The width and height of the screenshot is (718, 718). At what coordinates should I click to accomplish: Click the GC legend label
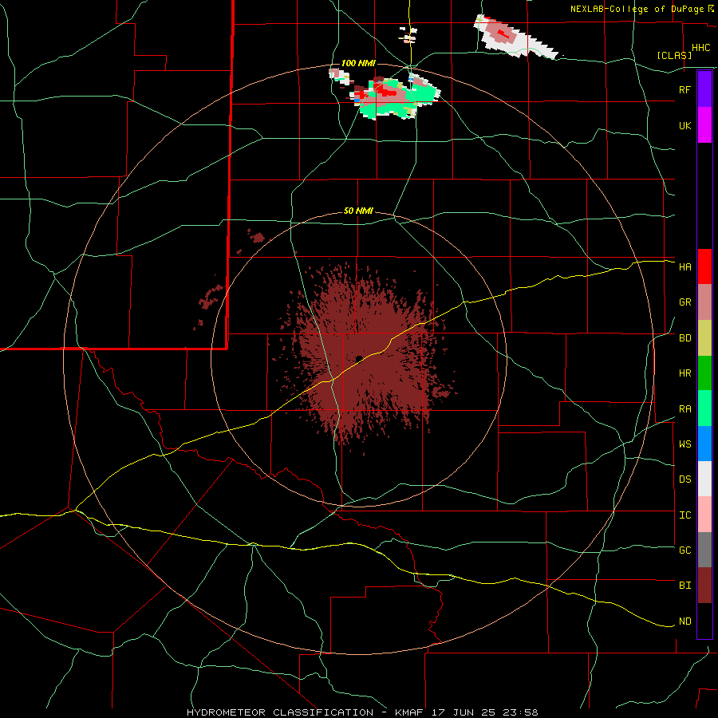(684, 550)
